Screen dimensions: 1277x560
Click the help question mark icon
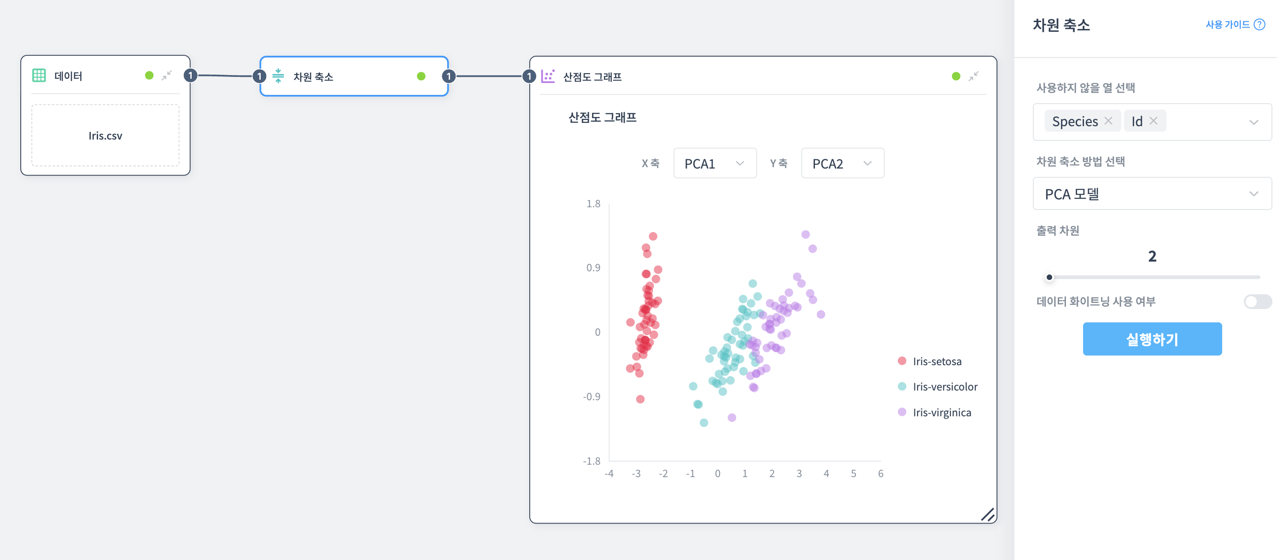coord(1259,24)
